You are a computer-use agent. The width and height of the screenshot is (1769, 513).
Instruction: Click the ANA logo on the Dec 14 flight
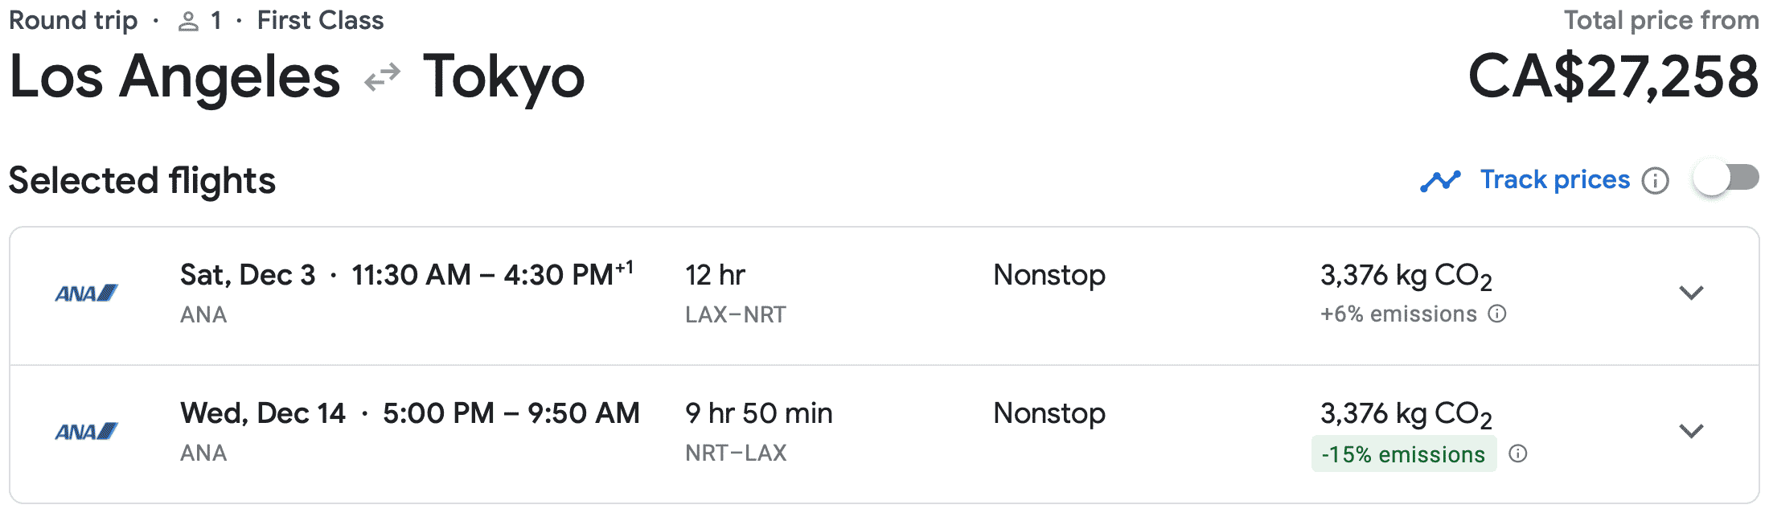click(86, 432)
